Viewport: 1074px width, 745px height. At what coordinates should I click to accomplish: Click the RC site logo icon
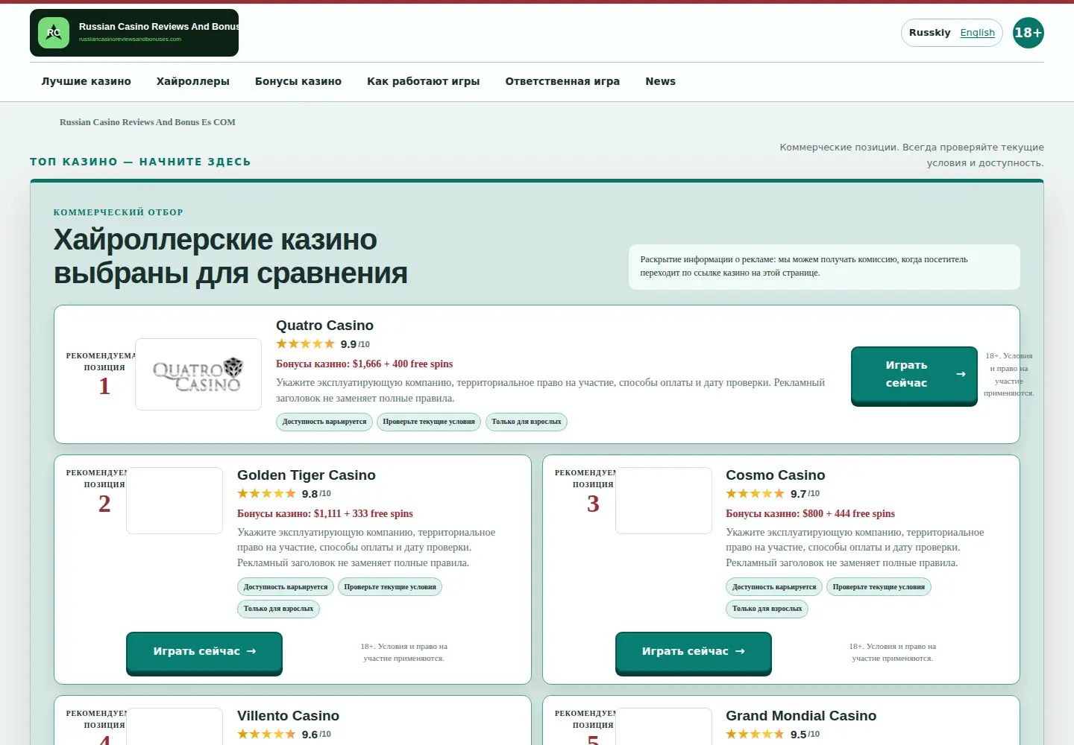(x=54, y=33)
